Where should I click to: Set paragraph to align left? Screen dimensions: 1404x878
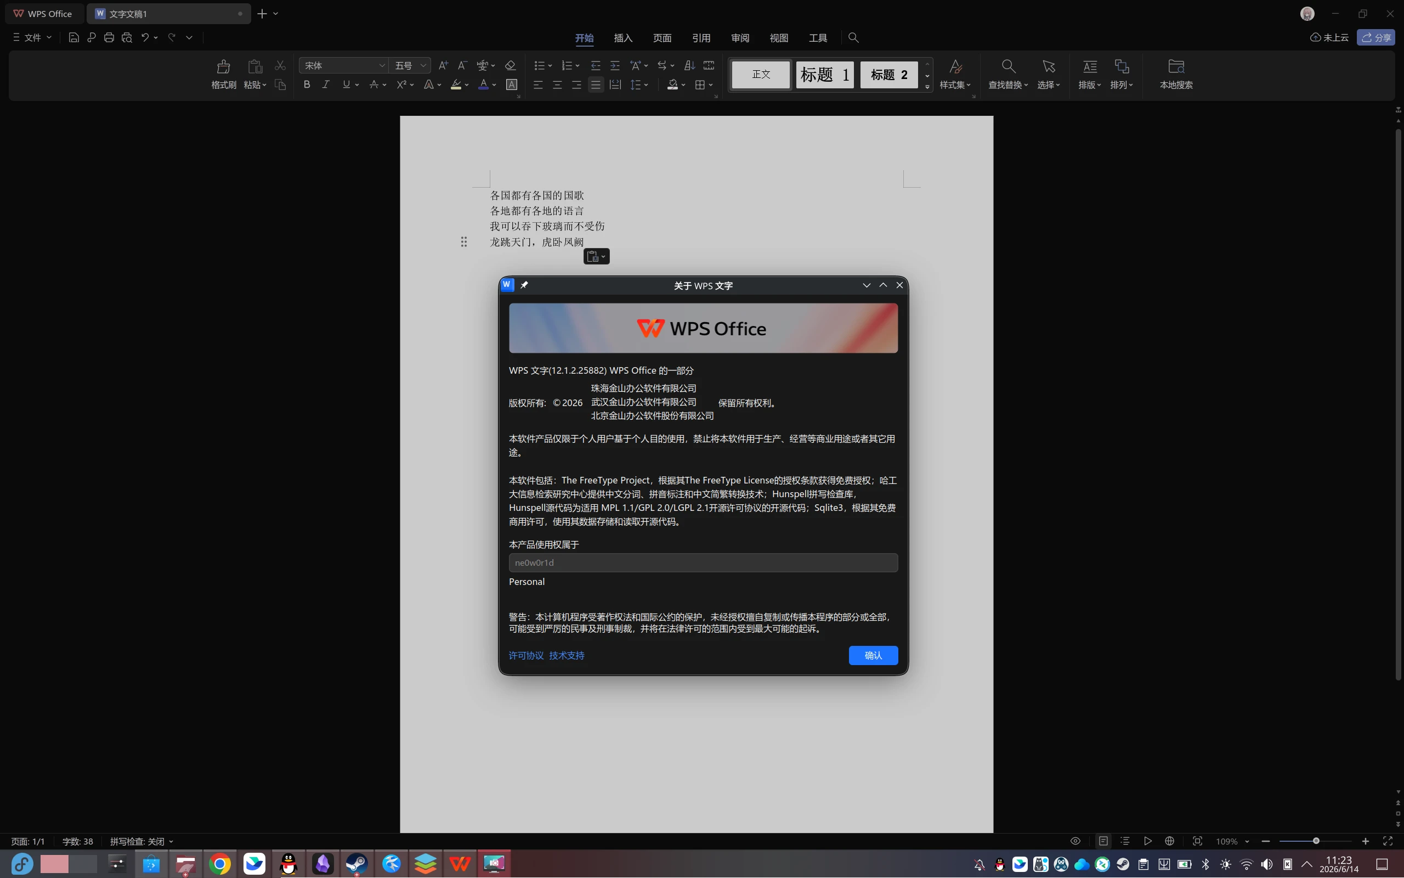(x=539, y=85)
